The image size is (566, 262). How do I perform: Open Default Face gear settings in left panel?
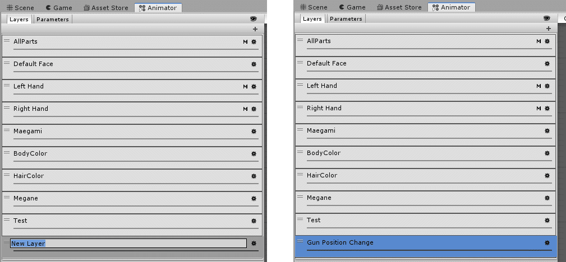254,64
